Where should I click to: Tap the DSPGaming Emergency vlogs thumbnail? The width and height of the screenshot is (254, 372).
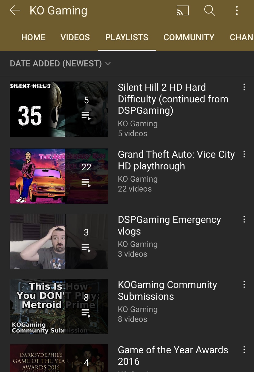[59, 241]
